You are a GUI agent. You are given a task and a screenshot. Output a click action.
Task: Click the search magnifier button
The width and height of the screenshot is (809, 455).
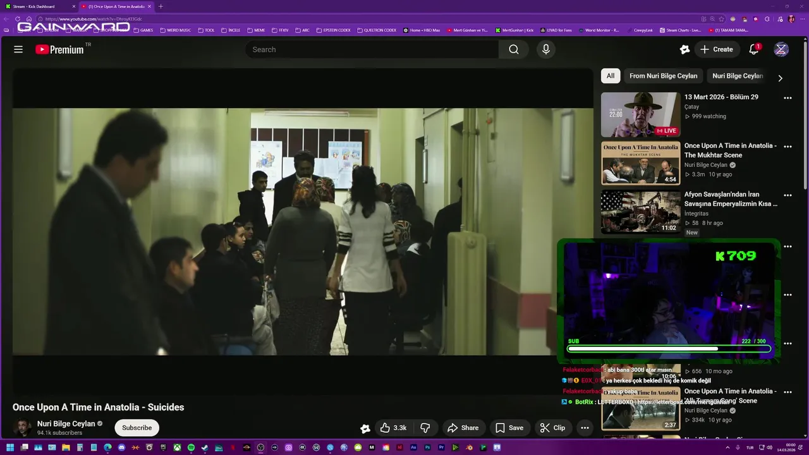coord(514,49)
